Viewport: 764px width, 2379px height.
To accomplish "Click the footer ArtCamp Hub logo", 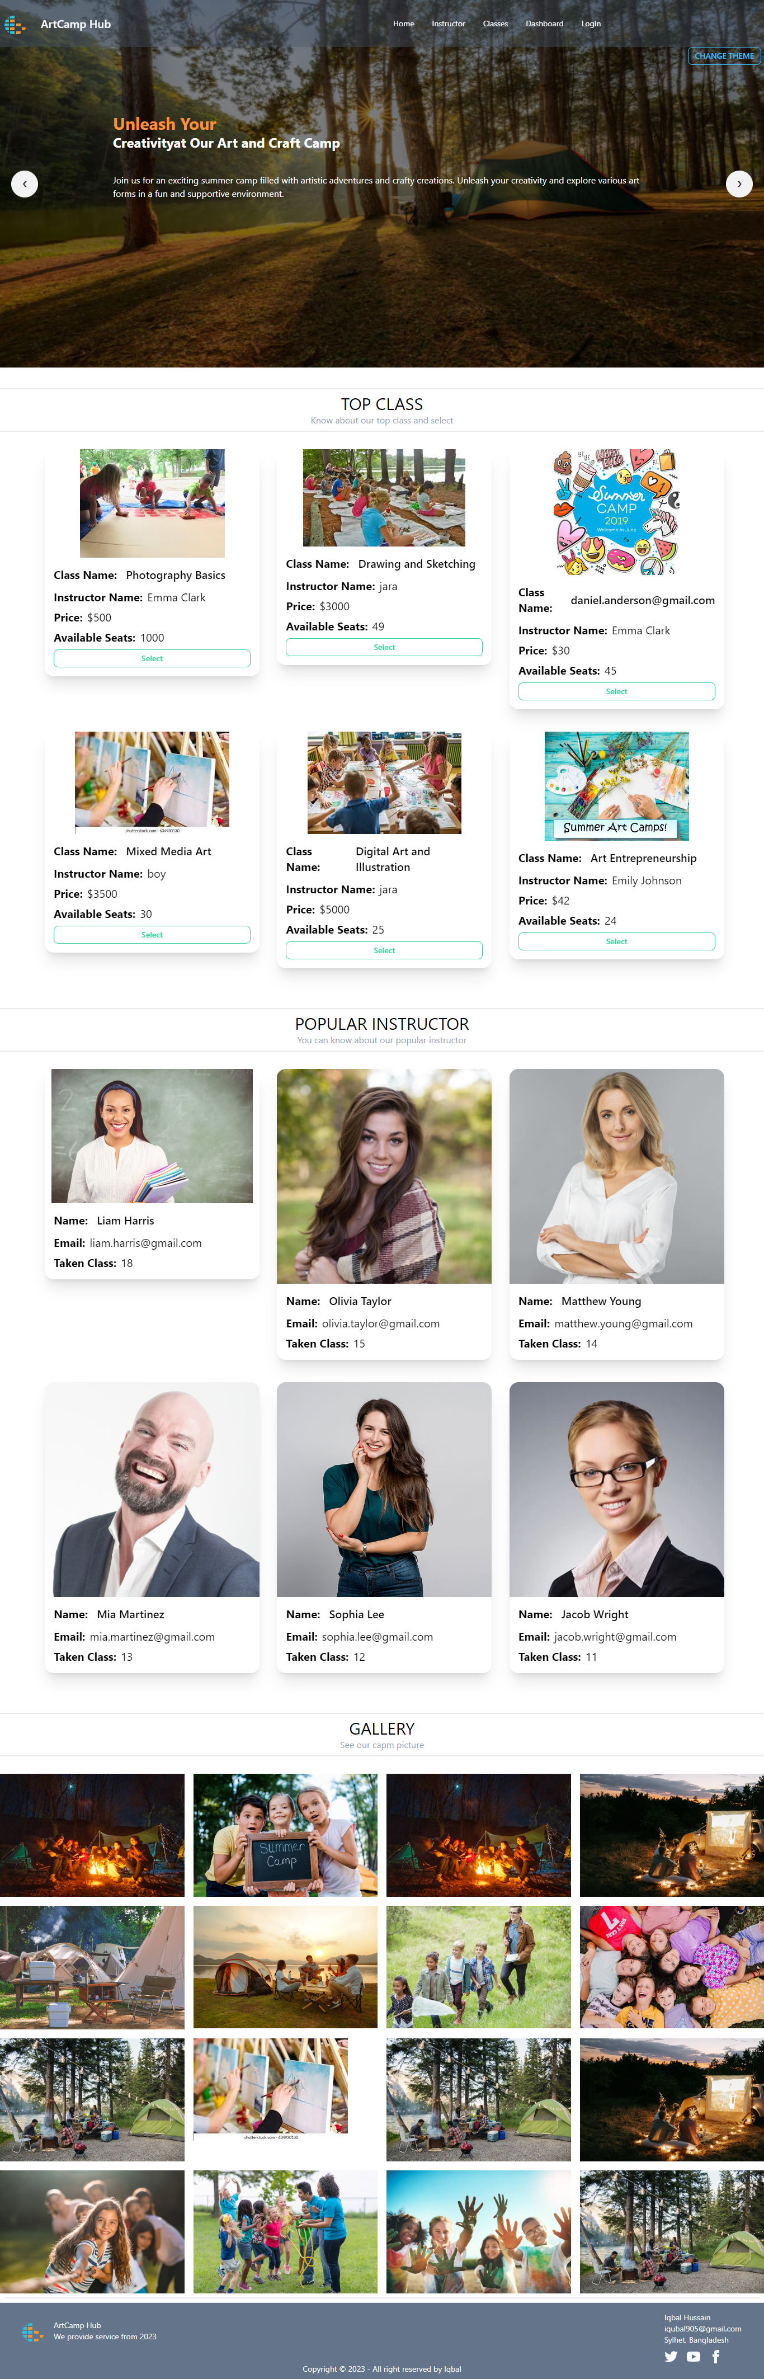I will pos(32,2332).
